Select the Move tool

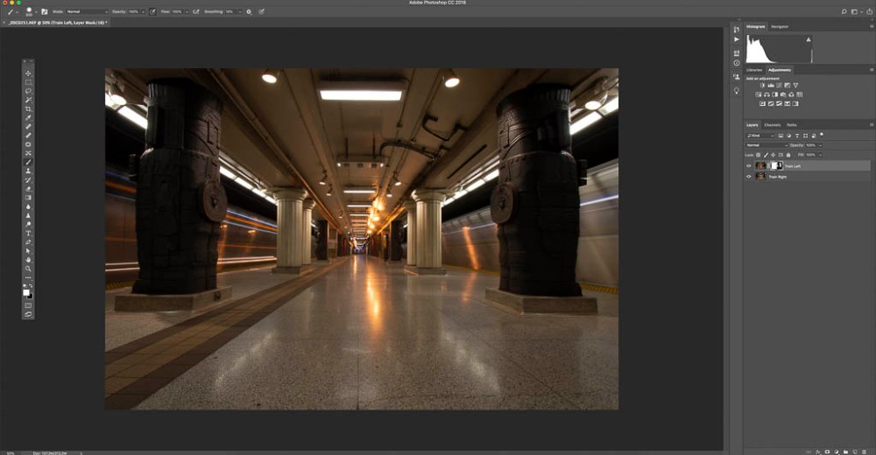28,73
